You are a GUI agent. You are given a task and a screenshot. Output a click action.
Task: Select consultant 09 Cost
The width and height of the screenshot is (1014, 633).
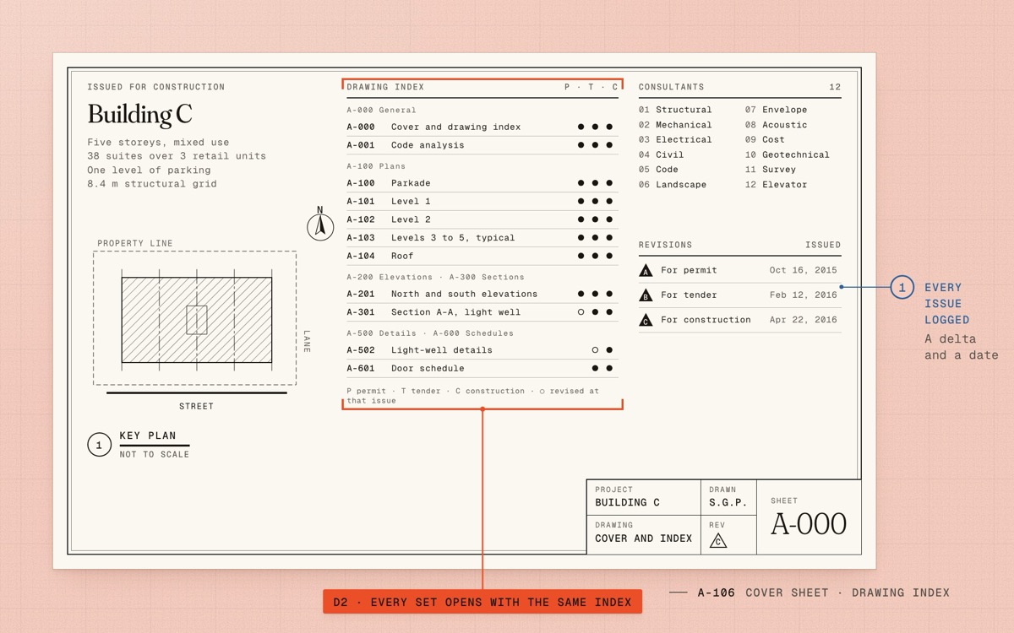coord(765,139)
